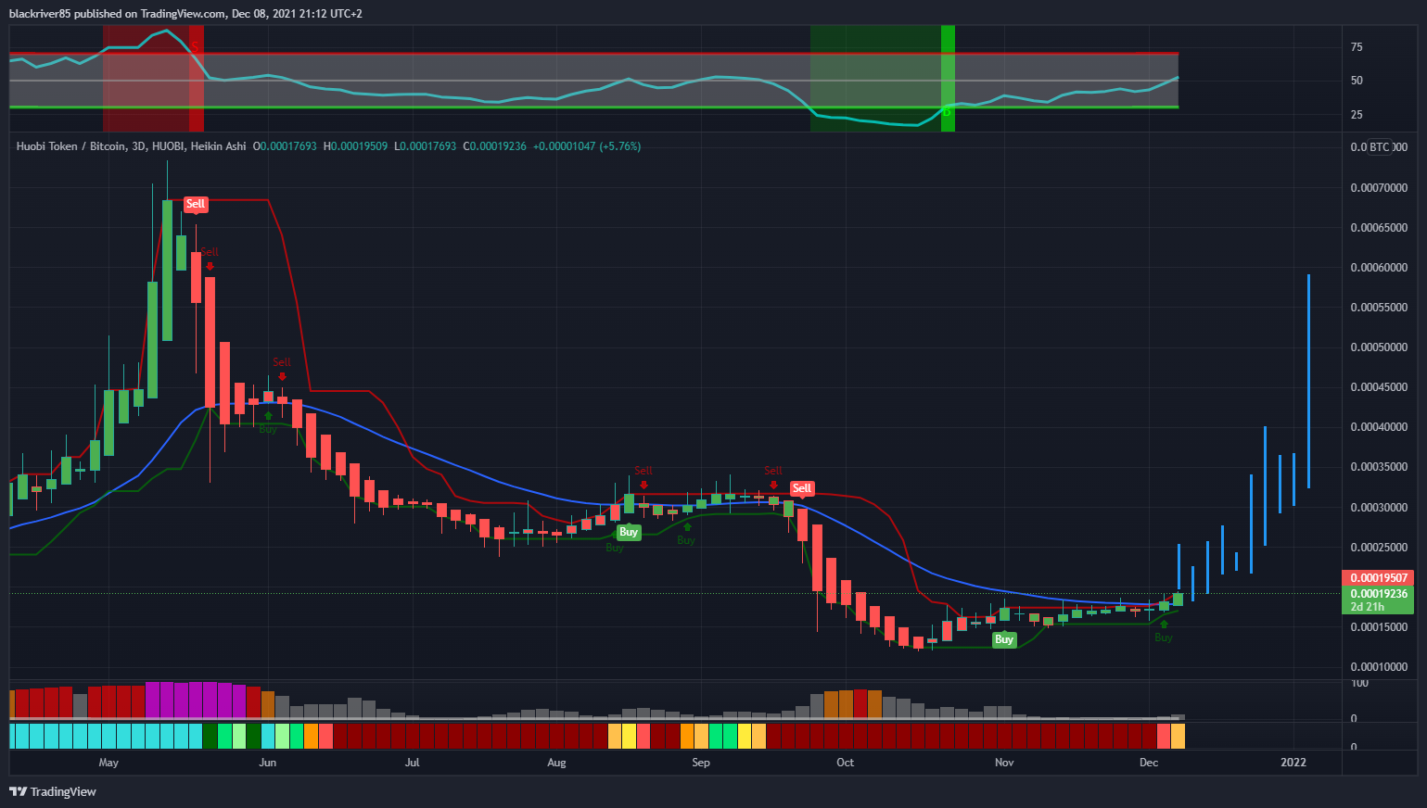Viewport: 1427px width, 808px height.
Task: Click the boxed Buy signal near November
Action: coord(1004,639)
